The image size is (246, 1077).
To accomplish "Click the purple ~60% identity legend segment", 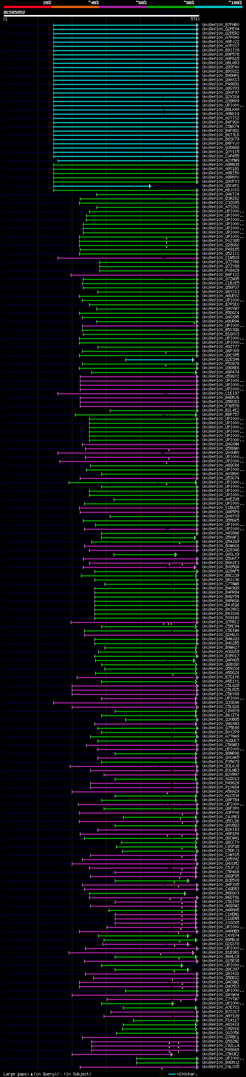I will tap(123, 7).
